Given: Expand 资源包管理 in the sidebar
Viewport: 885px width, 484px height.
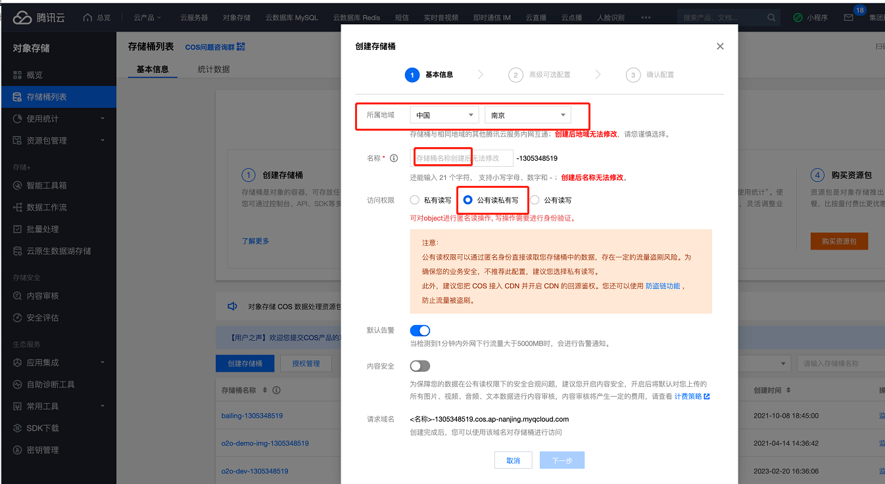Looking at the screenshot, I should point(103,141).
